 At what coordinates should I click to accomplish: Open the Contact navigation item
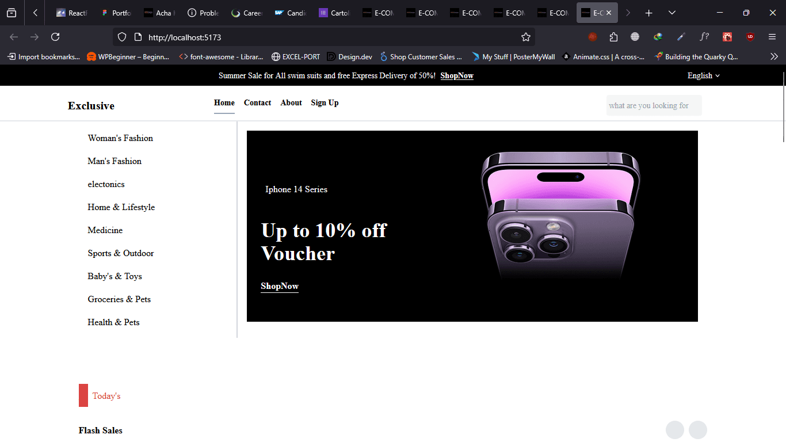257,102
